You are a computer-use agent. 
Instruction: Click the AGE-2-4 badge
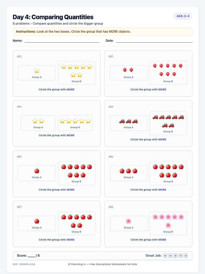(x=183, y=16)
